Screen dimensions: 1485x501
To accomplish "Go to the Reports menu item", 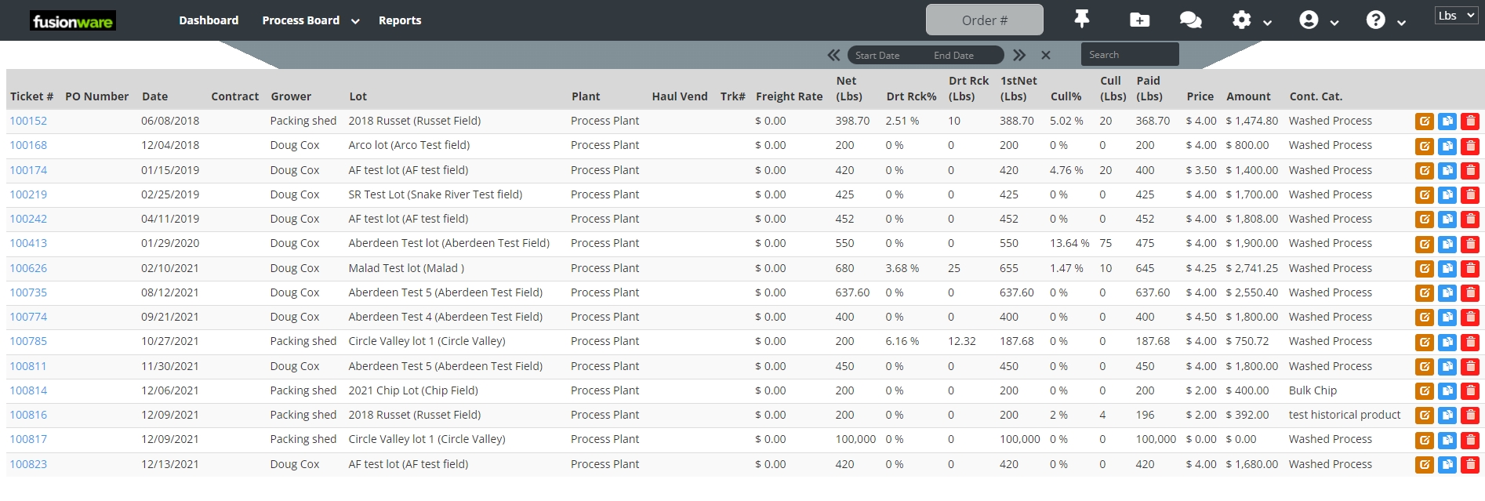I will click(400, 20).
